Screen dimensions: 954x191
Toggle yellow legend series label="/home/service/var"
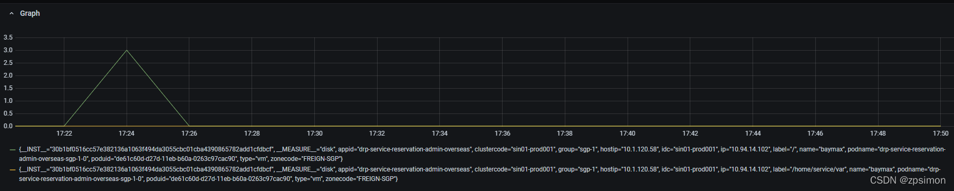480,174
